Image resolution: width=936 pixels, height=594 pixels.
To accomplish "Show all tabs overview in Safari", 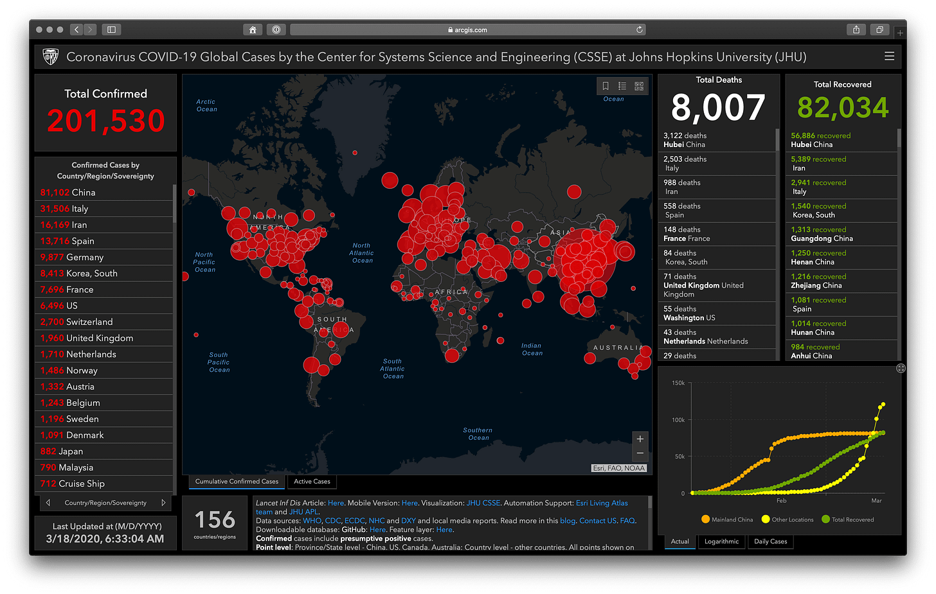I will (x=879, y=30).
